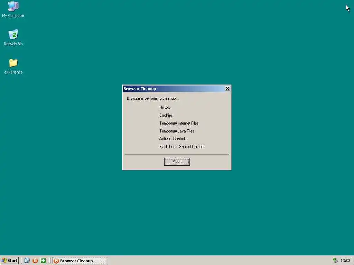The image size is (354, 265).
Task: Open the My Computer desktop icon
Action: (13, 9)
